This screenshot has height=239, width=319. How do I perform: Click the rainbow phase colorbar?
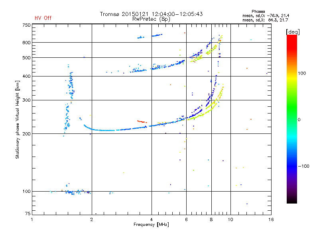pos(292,119)
